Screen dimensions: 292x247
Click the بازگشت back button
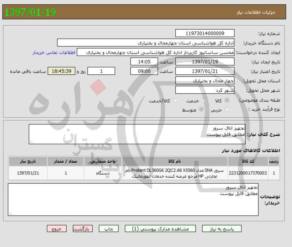(83, 228)
